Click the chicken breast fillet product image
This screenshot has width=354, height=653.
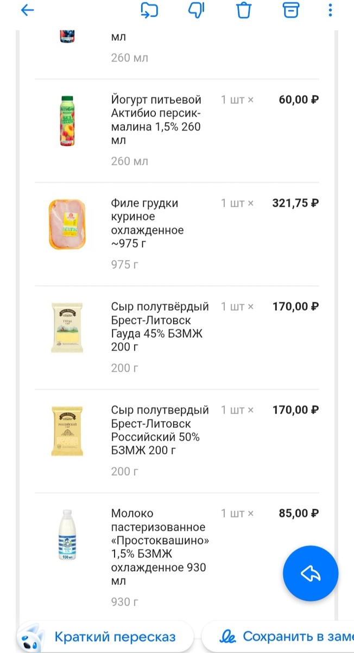(x=67, y=224)
